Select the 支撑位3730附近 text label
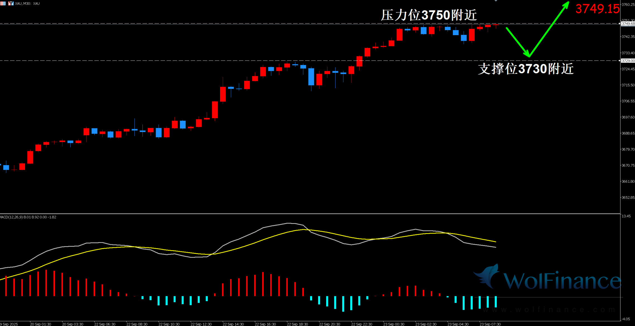Image resolution: width=635 pixels, height=326 pixels. [526, 69]
